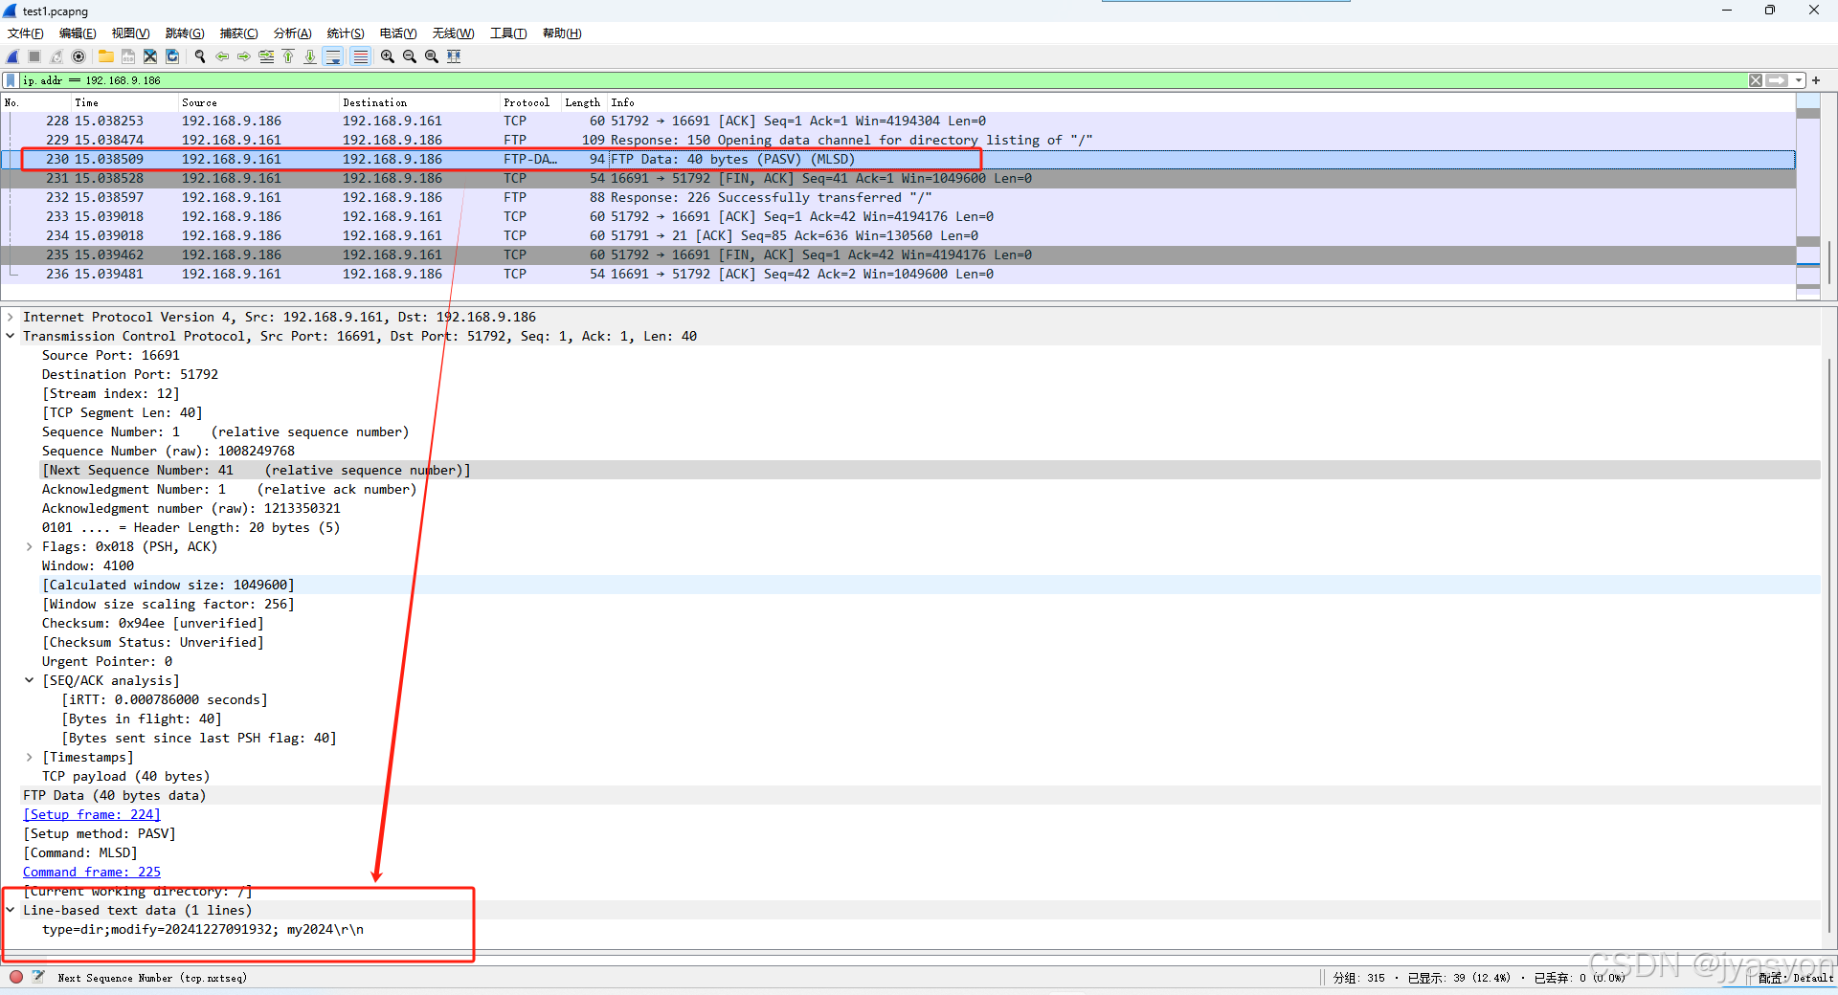The image size is (1838, 995).
Task: Select packet 232 in the packet list
Action: pos(383,197)
